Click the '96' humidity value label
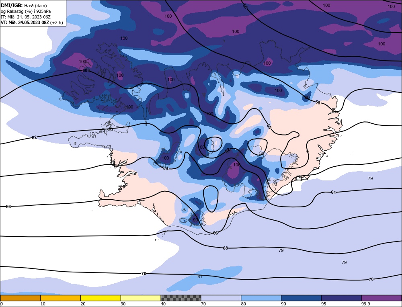 pos(307,98)
